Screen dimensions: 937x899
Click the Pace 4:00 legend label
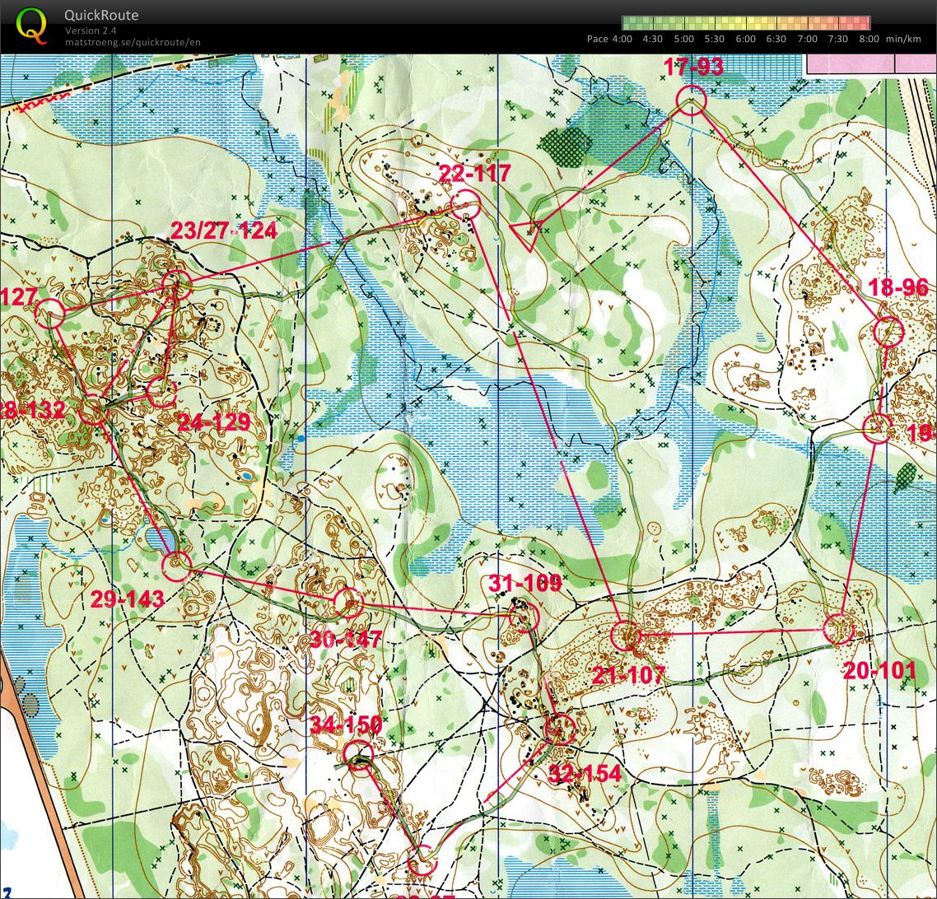point(609,39)
